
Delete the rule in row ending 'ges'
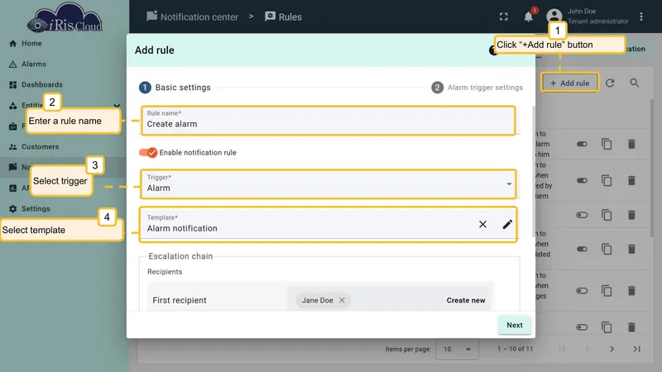pos(631,291)
